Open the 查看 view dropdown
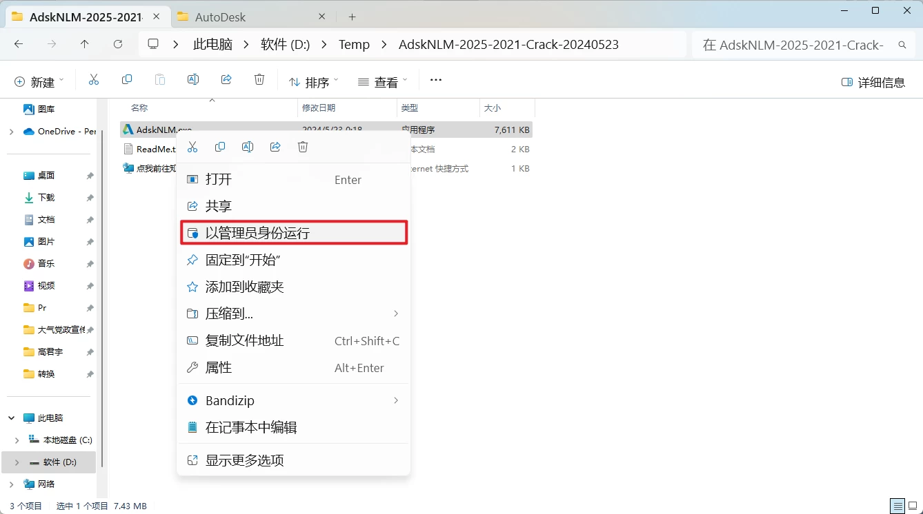The width and height of the screenshot is (923, 514). [x=383, y=82]
